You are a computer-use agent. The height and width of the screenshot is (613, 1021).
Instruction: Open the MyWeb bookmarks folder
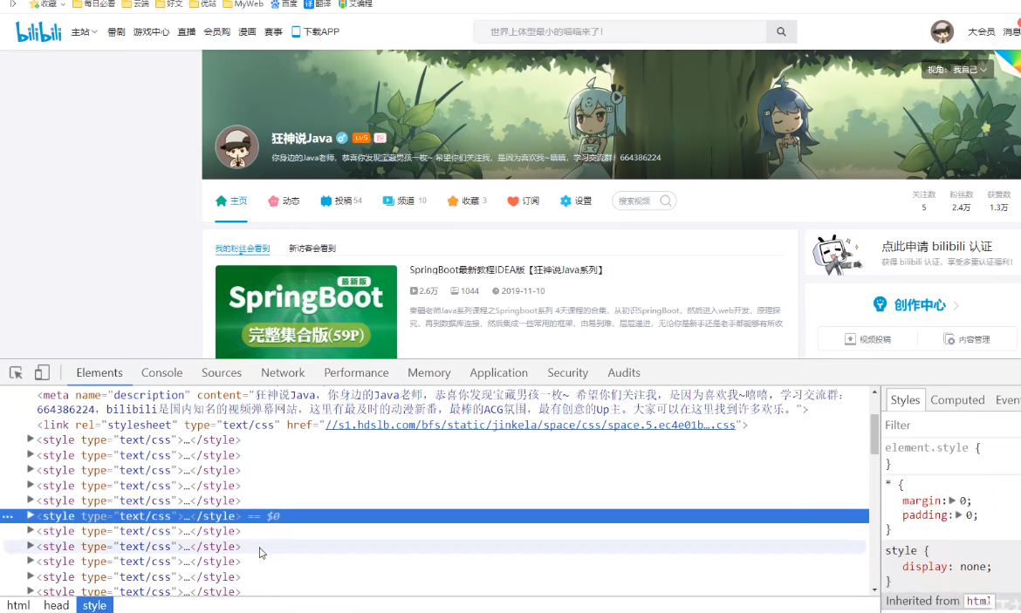[x=243, y=3]
